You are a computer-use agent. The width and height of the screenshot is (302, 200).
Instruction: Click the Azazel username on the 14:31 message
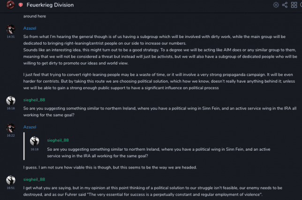(30, 28)
